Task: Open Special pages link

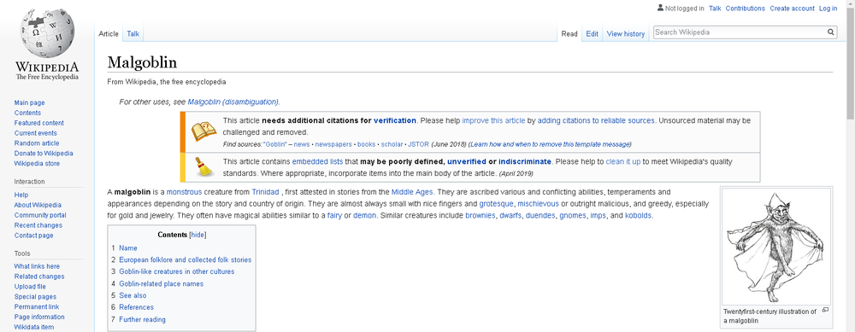Action: pos(35,297)
